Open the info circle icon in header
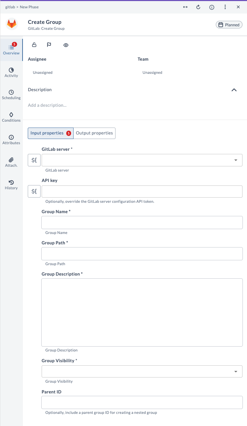Viewport: 247px width, 426px height. pyautogui.click(x=212, y=7)
